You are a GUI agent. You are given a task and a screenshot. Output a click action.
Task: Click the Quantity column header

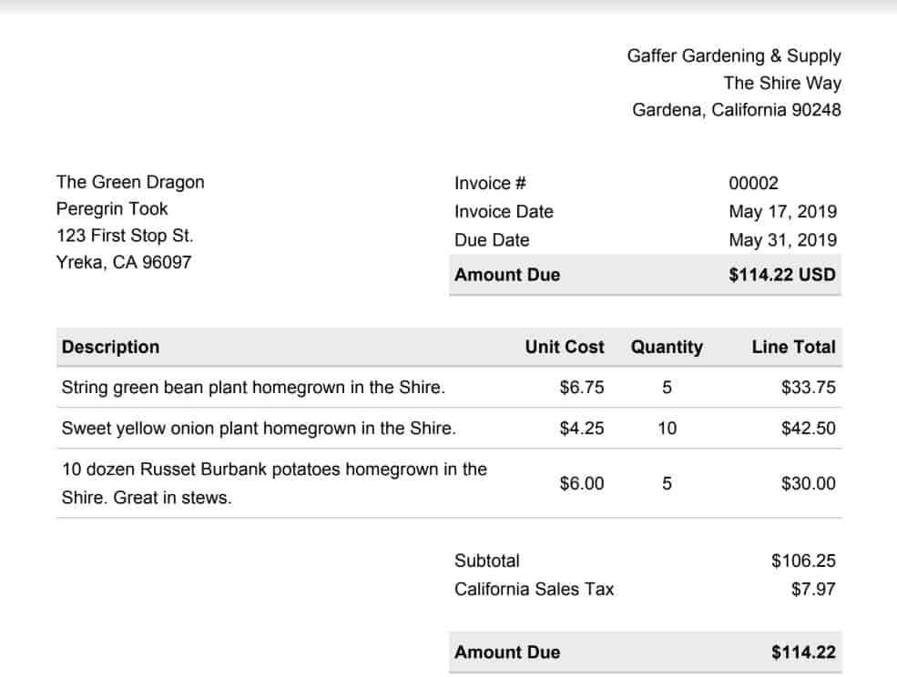(667, 347)
